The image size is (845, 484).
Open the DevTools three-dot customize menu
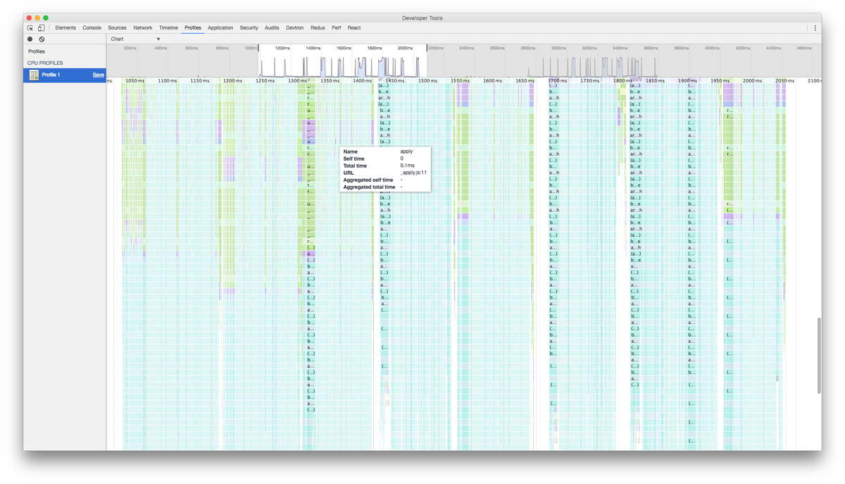pyautogui.click(x=815, y=28)
